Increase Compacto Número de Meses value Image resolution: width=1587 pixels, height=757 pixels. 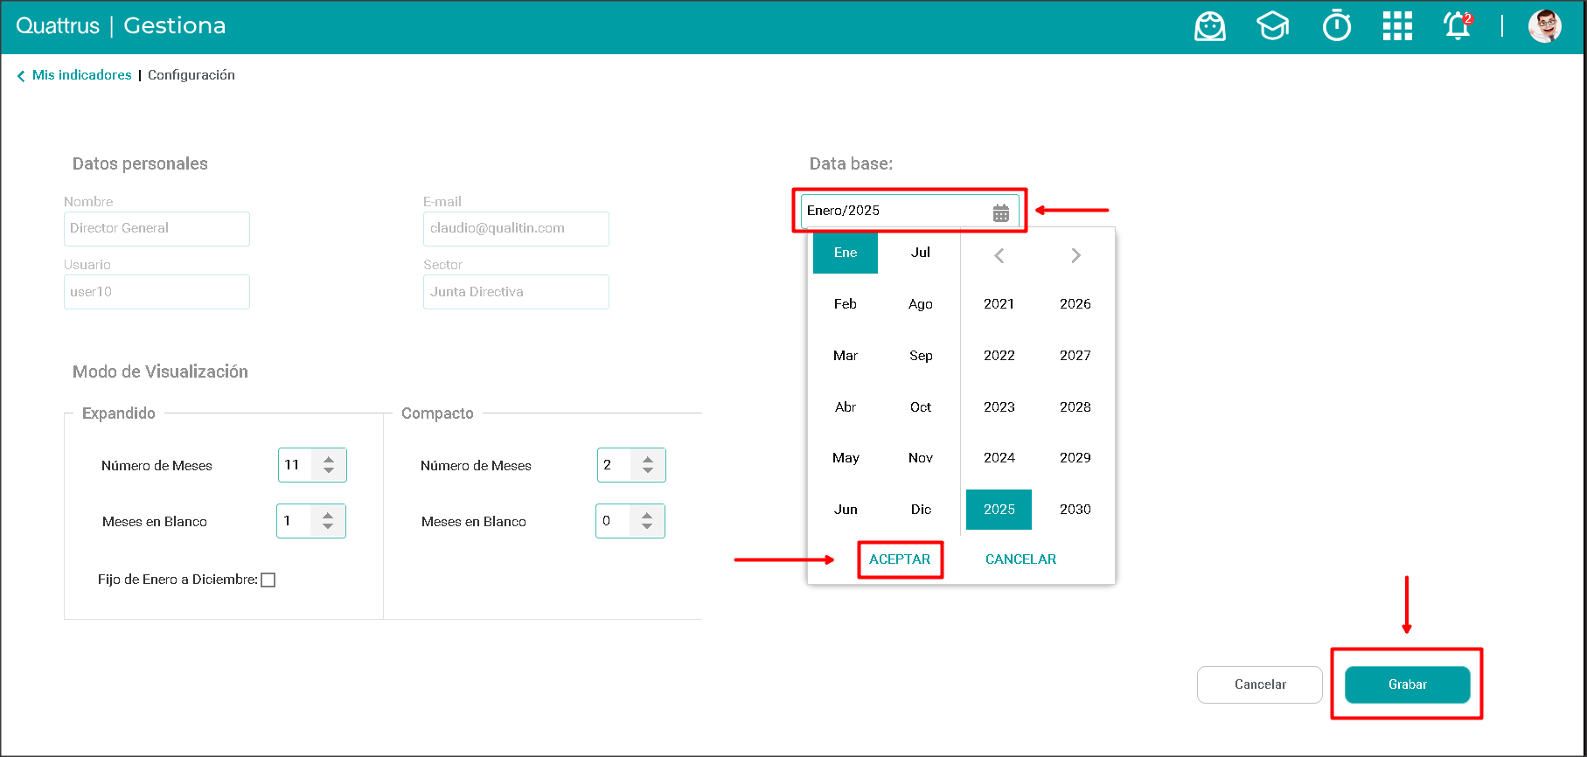click(648, 459)
